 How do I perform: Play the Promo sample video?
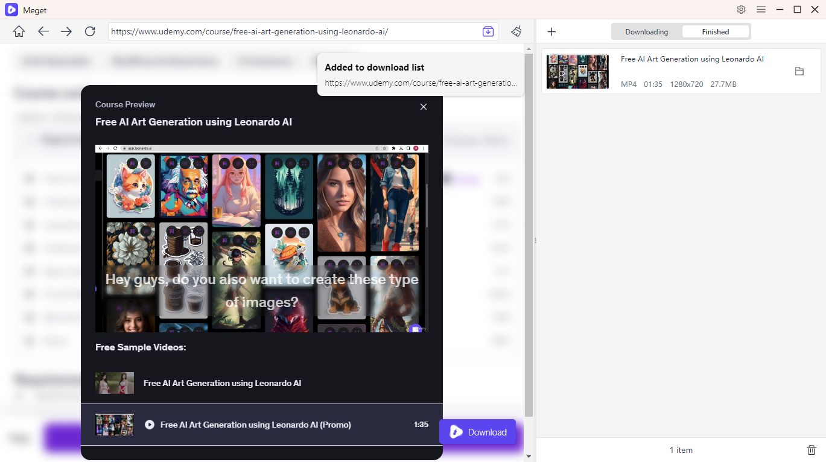150,425
